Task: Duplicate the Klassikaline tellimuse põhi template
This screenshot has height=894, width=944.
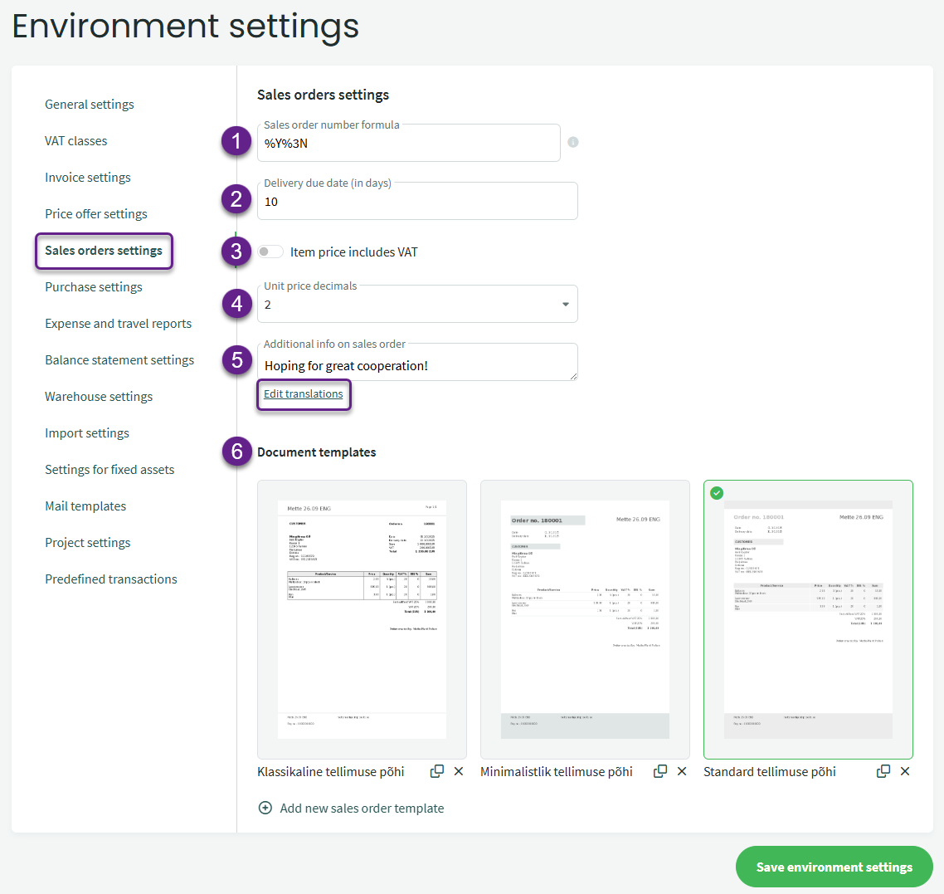Action: 437,771
